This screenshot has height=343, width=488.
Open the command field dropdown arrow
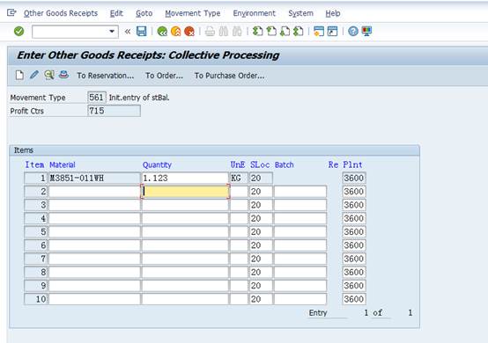pos(112,32)
